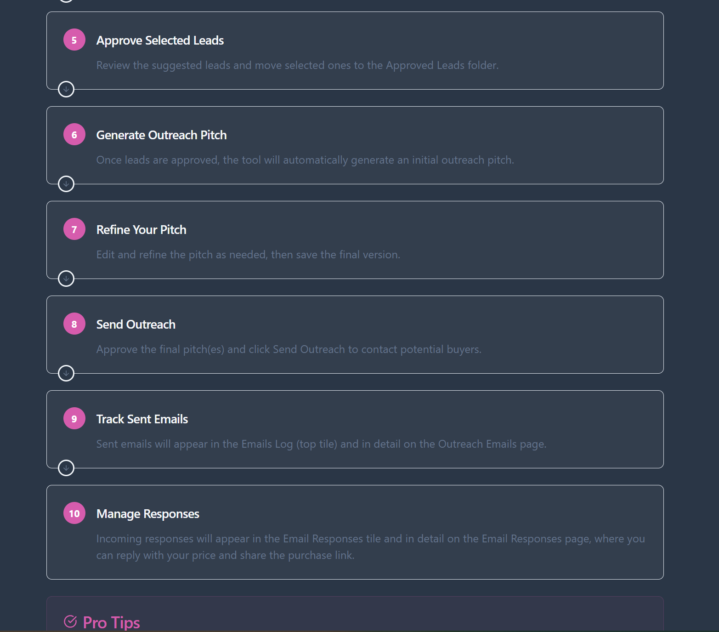Click the down arrow below Refine Your Pitch
This screenshot has height=632, width=719.
point(66,279)
